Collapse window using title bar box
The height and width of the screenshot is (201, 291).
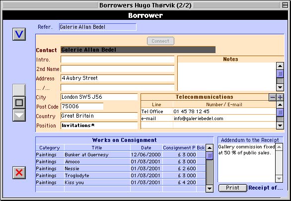(285, 5)
